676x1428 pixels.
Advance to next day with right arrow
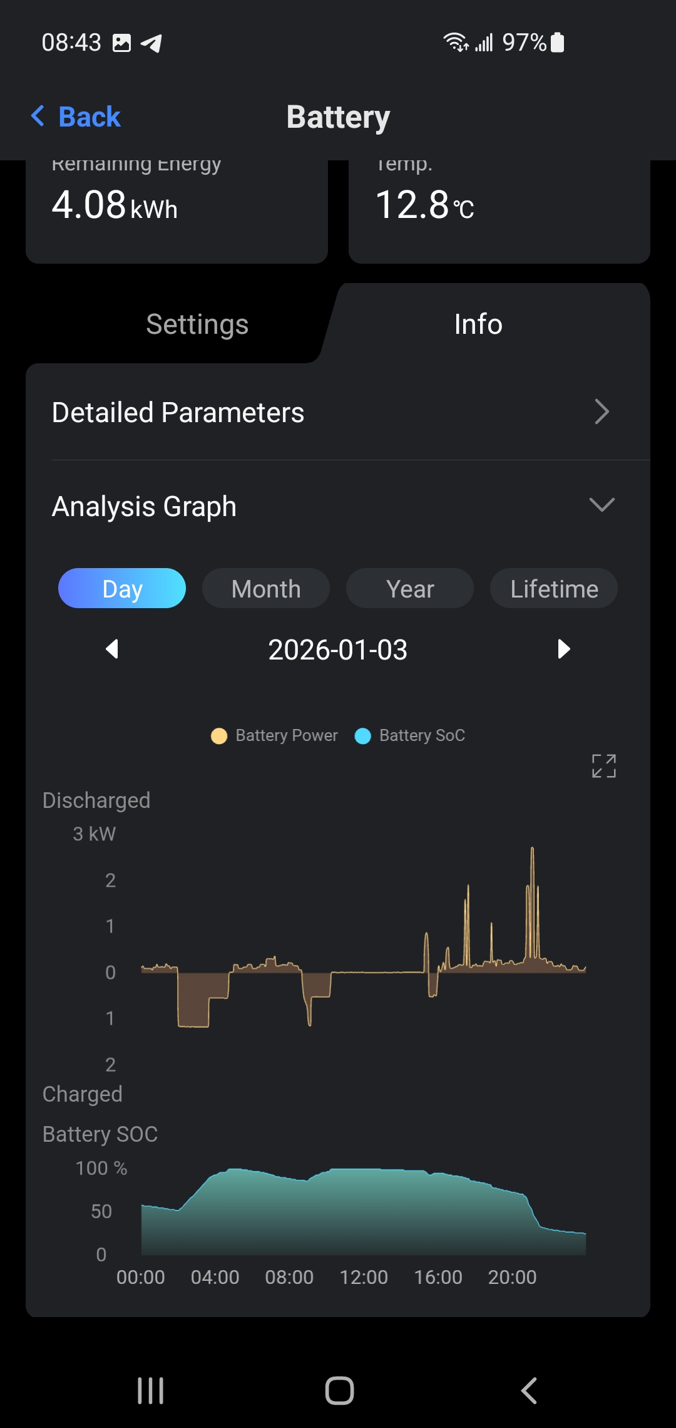563,649
